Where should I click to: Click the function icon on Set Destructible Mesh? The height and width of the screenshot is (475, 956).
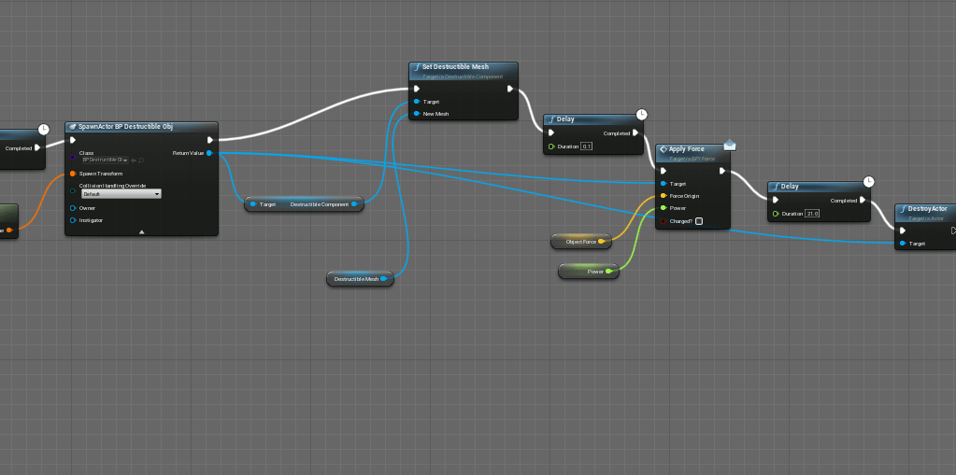[417, 67]
